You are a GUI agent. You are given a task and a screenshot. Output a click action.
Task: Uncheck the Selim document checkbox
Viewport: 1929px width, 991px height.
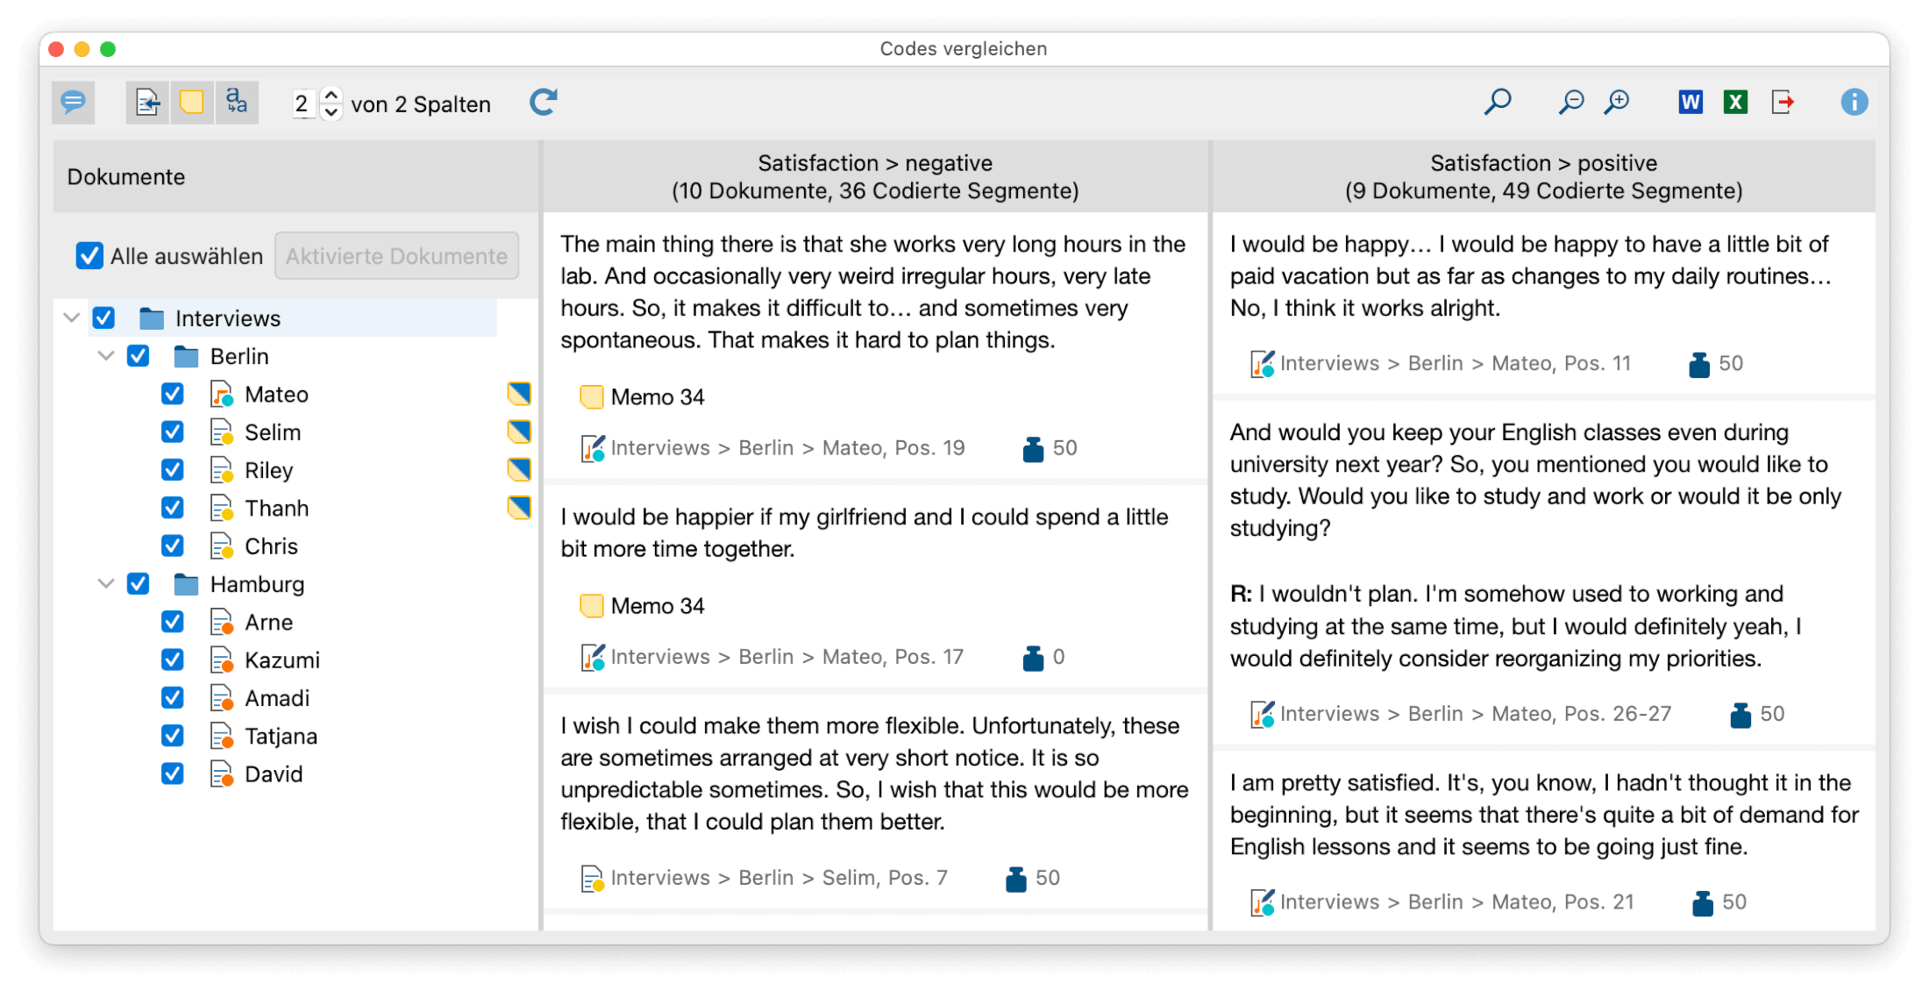[173, 432]
